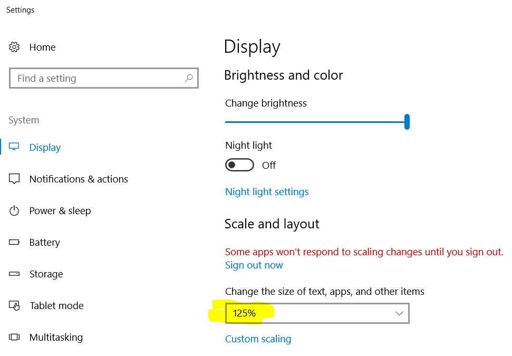Screen dimensions: 512x356
Task: Click the Storage drive icon
Action: coord(14,274)
